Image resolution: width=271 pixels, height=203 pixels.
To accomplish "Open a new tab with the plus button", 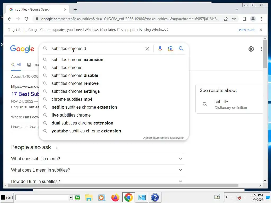I will (75, 10).
